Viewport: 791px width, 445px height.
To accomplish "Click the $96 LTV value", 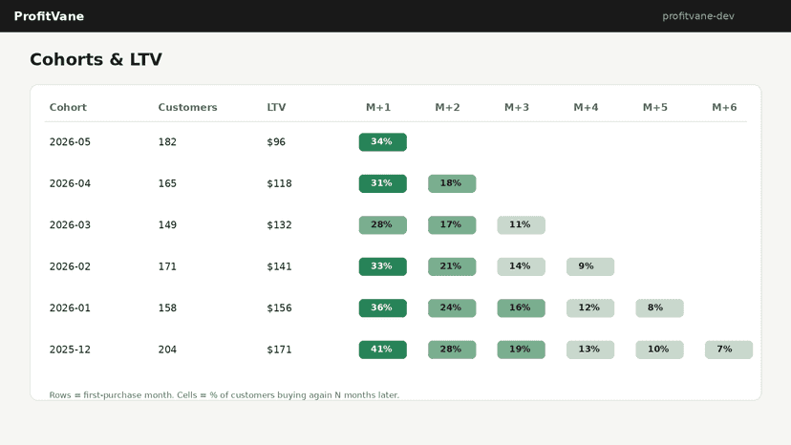I will pos(276,141).
